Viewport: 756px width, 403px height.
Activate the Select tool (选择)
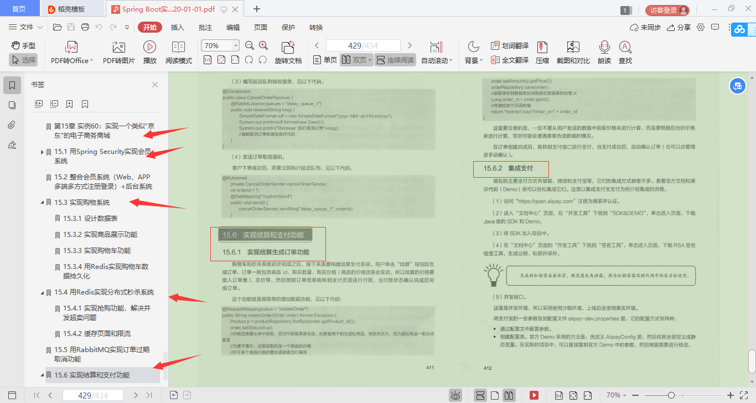point(23,60)
